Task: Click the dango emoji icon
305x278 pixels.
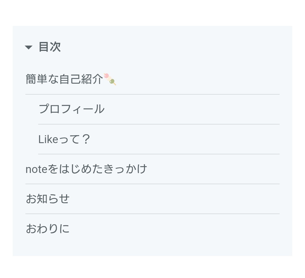Action: pyautogui.click(x=110, y=79)
